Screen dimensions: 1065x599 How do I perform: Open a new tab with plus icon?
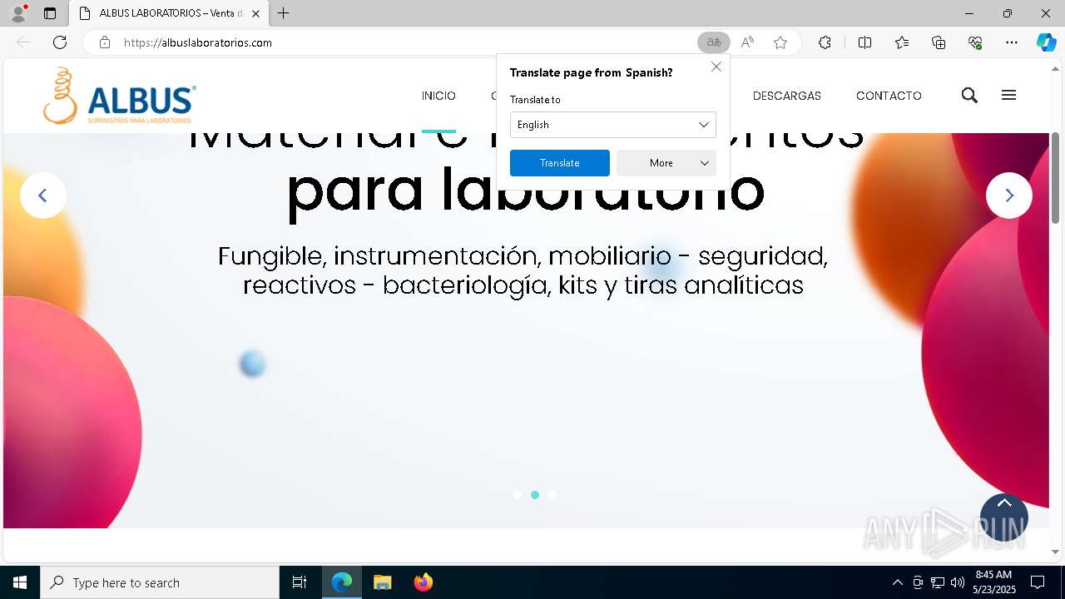click(x=284, y=13)
